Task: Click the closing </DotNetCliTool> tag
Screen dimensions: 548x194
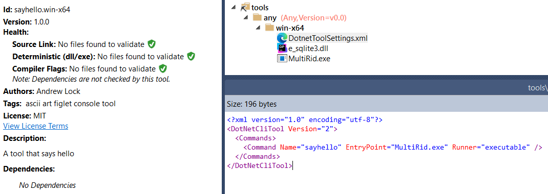Action: click(x=260, y=165)
